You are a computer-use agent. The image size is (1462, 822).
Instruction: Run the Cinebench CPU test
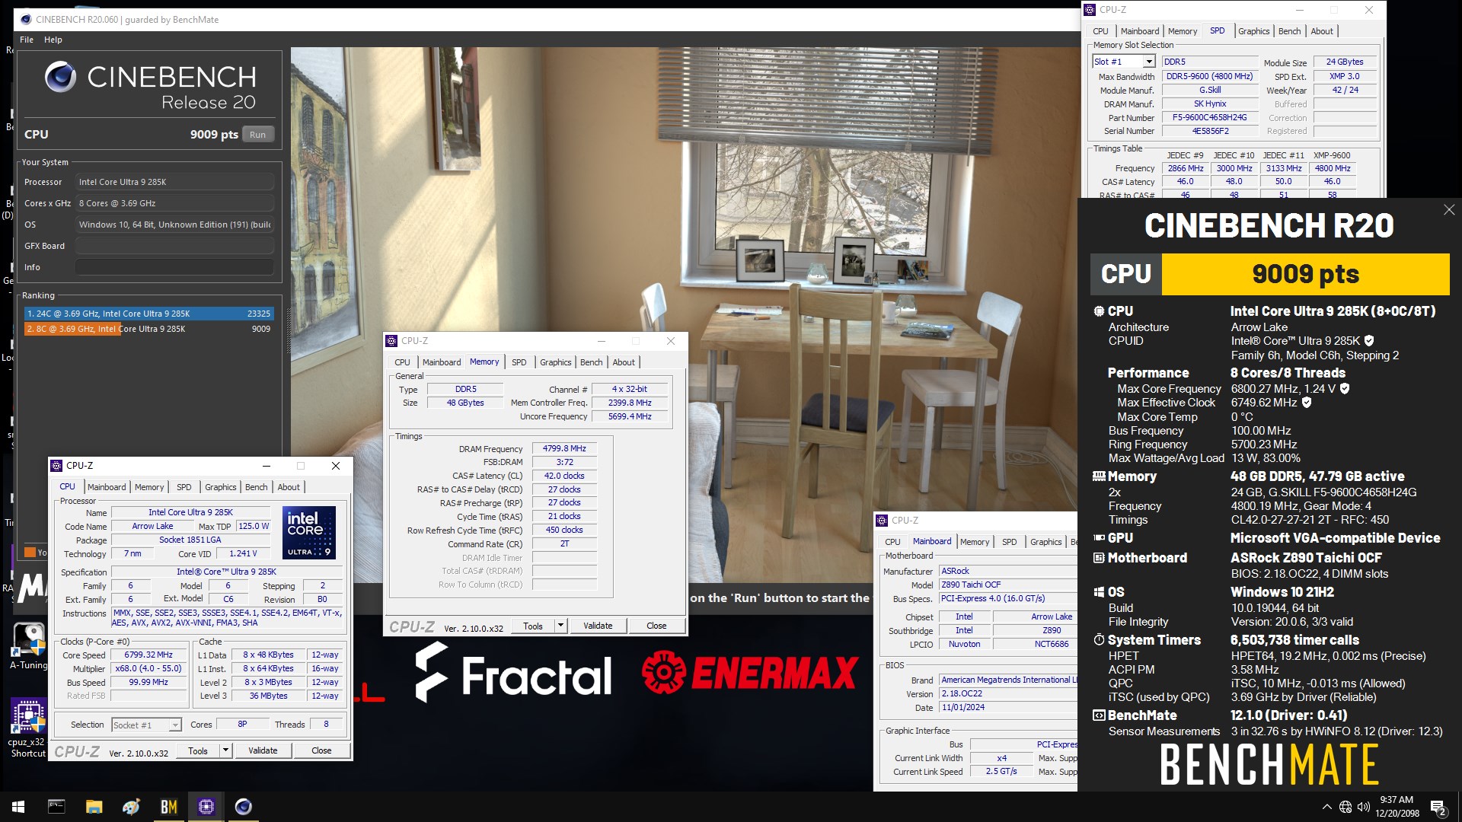258,135
